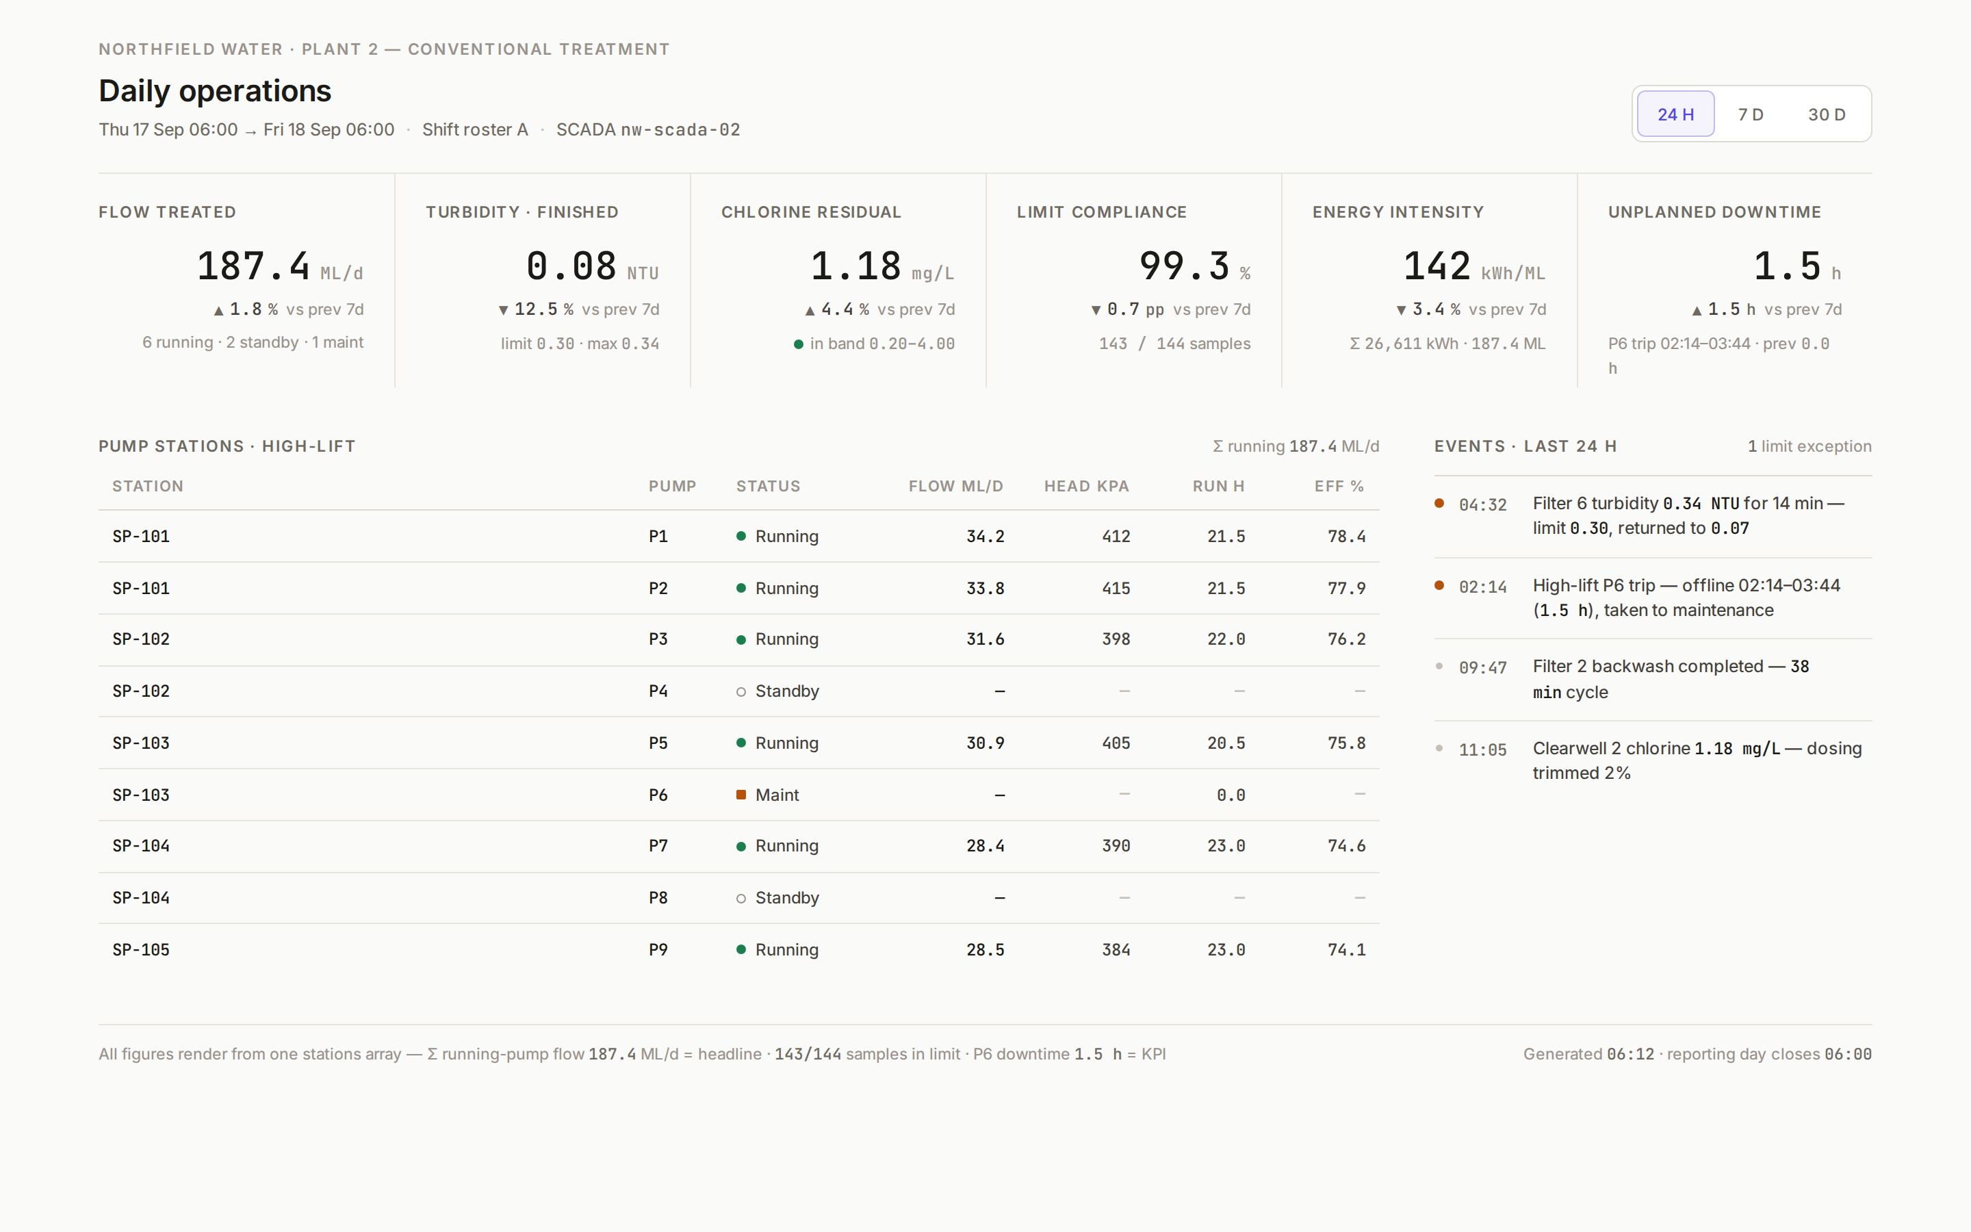Click the 99.3 % limit compliance value
The height and width of the screenshot is (1232, 1971).
pos(1194,266)
